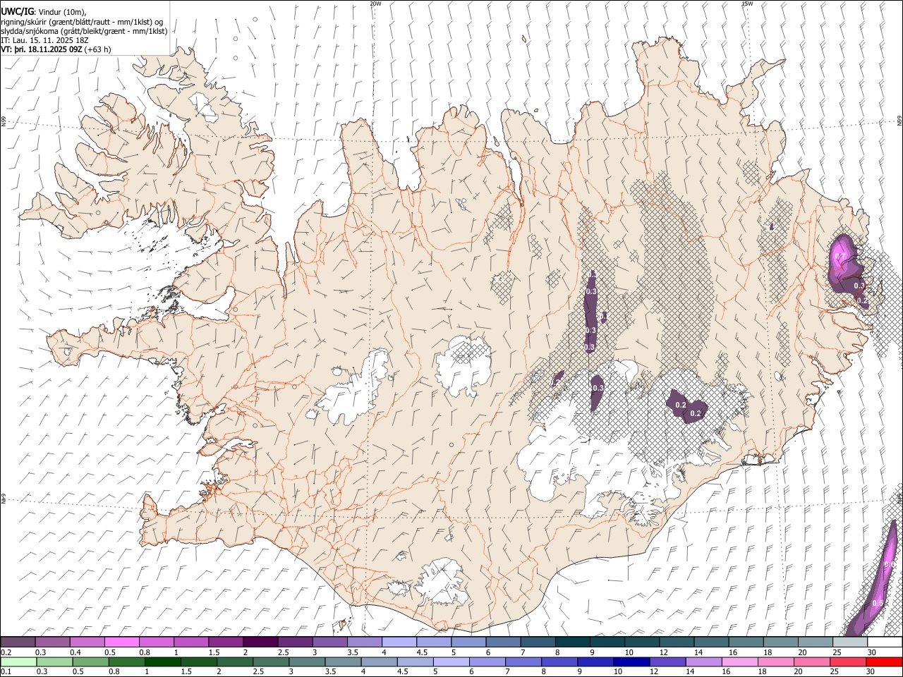Pick the light purple swatch labeled 14, bottom bar
Viewport: 903px width, 677px height.
(x=703, y=661)
